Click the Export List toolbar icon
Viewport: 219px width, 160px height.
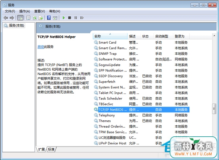point(41,18)
